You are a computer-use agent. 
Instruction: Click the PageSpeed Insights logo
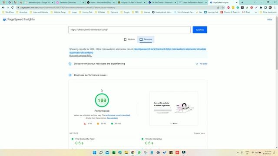19,19
